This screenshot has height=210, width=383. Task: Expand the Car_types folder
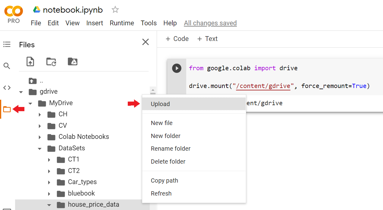(49, 182)
